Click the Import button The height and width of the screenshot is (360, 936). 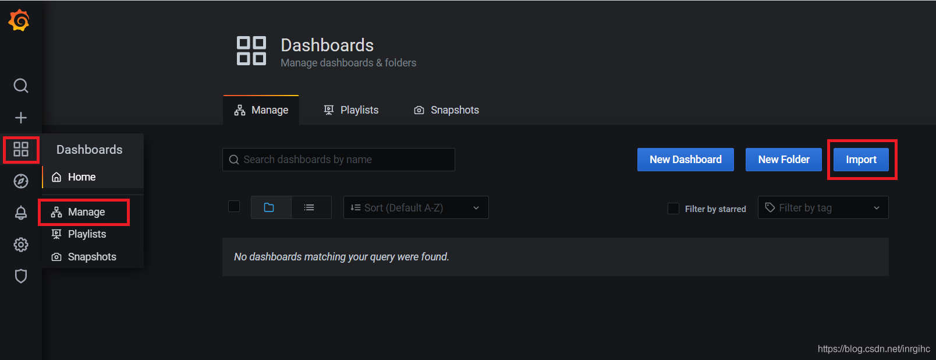point(861,160)
